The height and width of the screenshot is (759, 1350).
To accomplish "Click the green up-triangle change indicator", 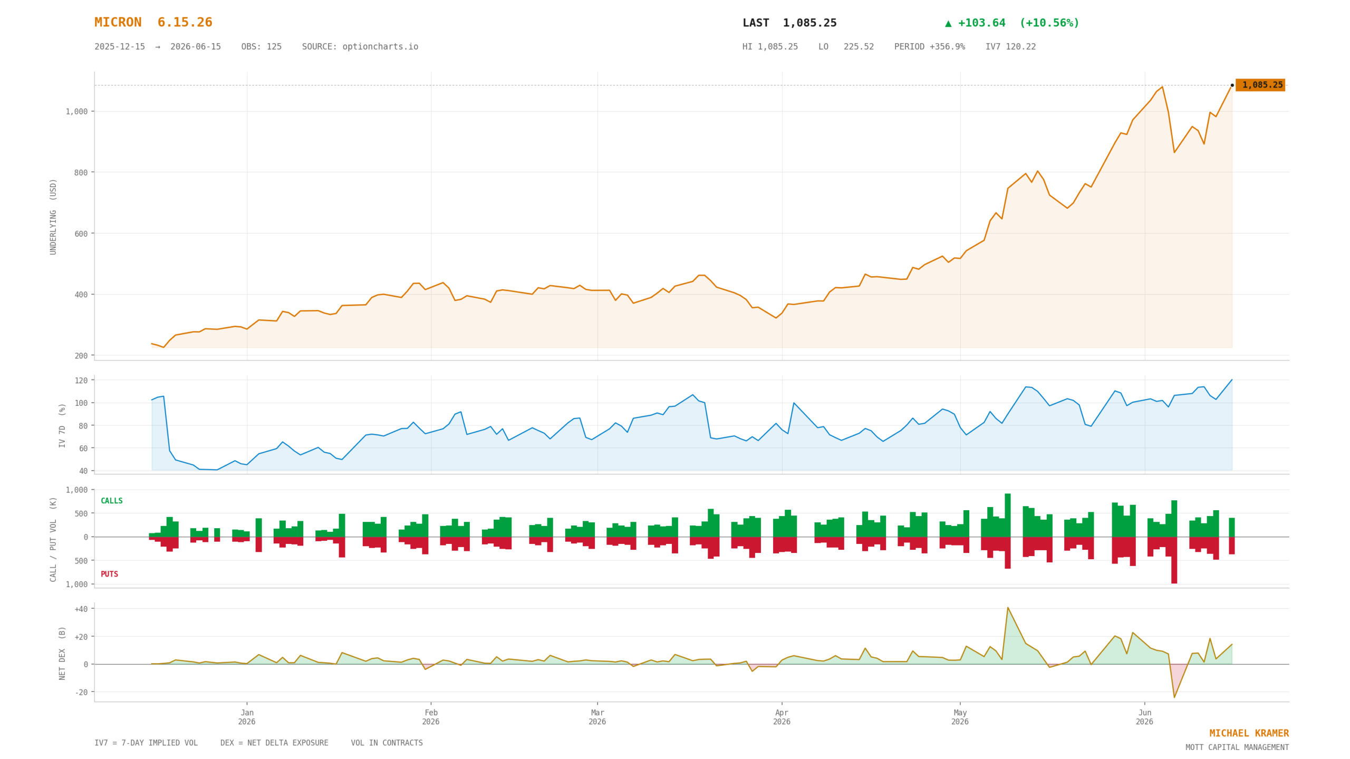I will coord(948,23).
